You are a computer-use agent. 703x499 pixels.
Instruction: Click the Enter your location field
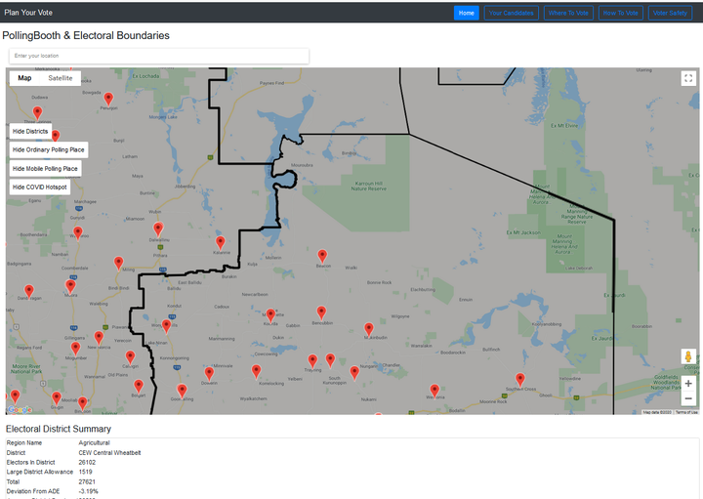tap(159, 56)
